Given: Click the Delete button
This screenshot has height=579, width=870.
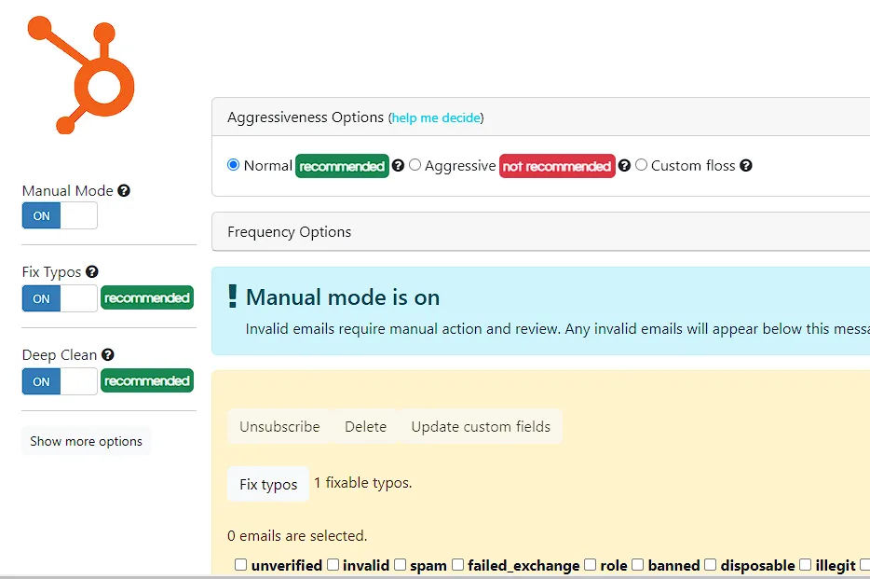Looking at the screenshot, I should coord(366,426).
